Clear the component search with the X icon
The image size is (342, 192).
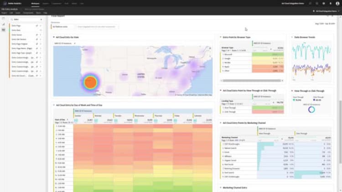41,20
